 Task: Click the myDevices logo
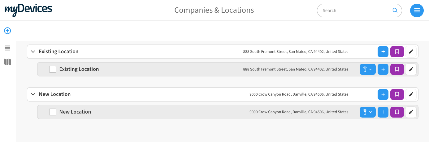pyautogui.click(x=28, y=10)
